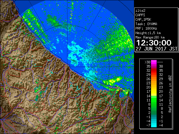This screenshot has height=134, width=179.
Task: Select the date text 27 JUN 2017 JST
Action: tap(156, 49)
